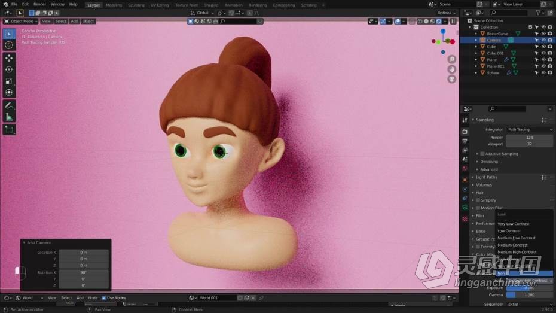556x313 pixels.
Task: Hide the Cube object via eye icon
Action: point(543,47)
